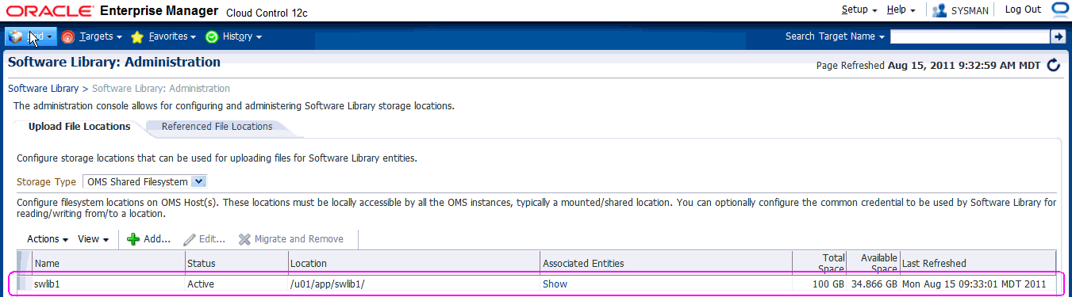
Task: Click the /u01/app/swlib1/ location cell
Action: pos(413,284)
